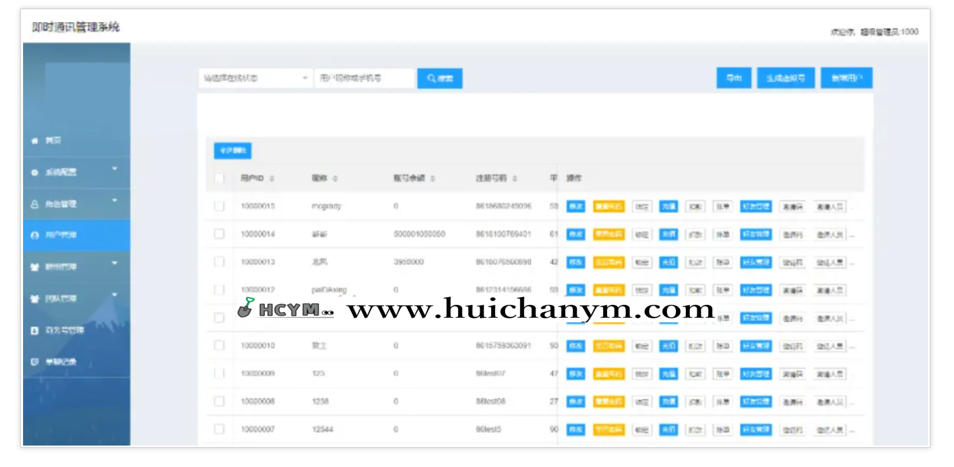The image size is (954, 467).
Task: Click the home icon in the sidebar
Action: [35, 140]
